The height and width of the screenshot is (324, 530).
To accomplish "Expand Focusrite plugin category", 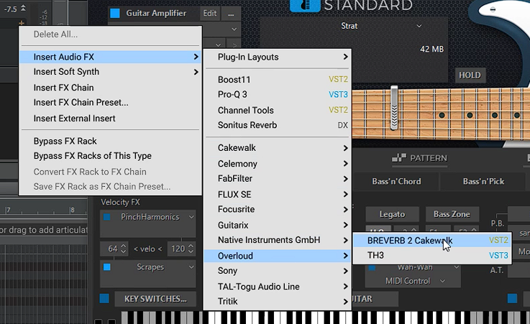I will (278, 209).
